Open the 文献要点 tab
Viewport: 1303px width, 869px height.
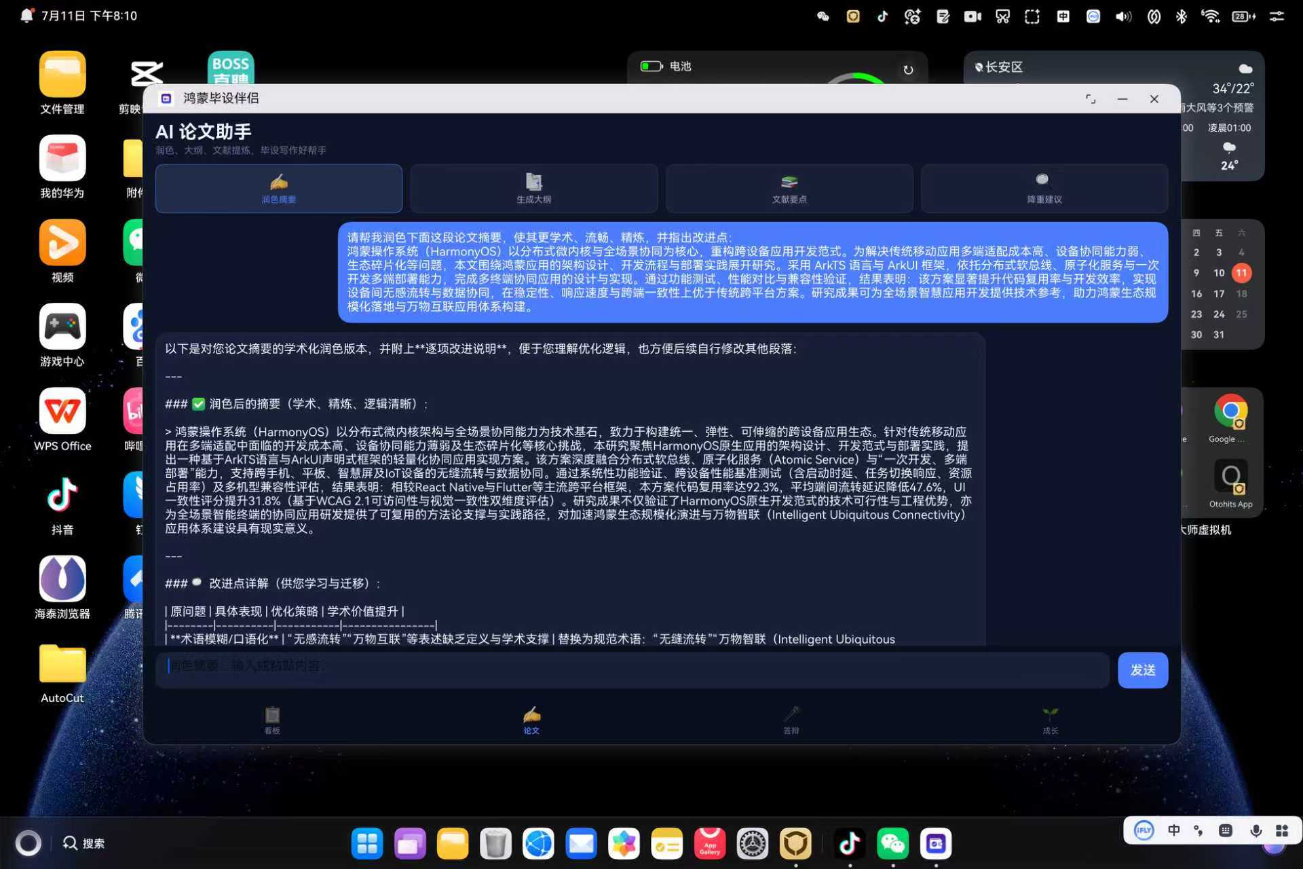point(789,188)
